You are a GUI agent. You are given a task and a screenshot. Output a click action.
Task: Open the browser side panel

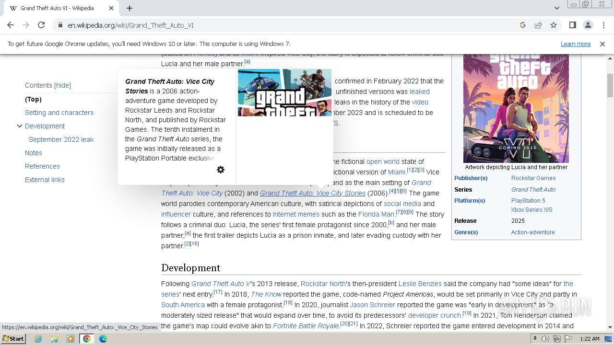pos(572,25)
